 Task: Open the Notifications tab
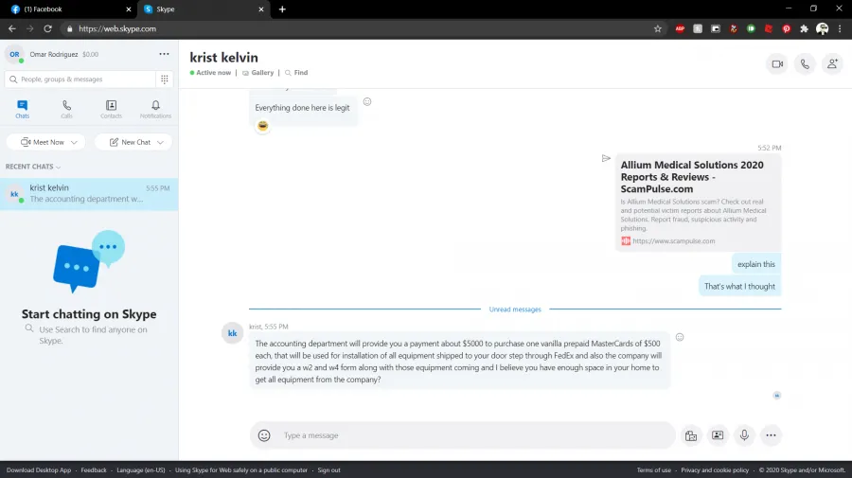(155, 109)
